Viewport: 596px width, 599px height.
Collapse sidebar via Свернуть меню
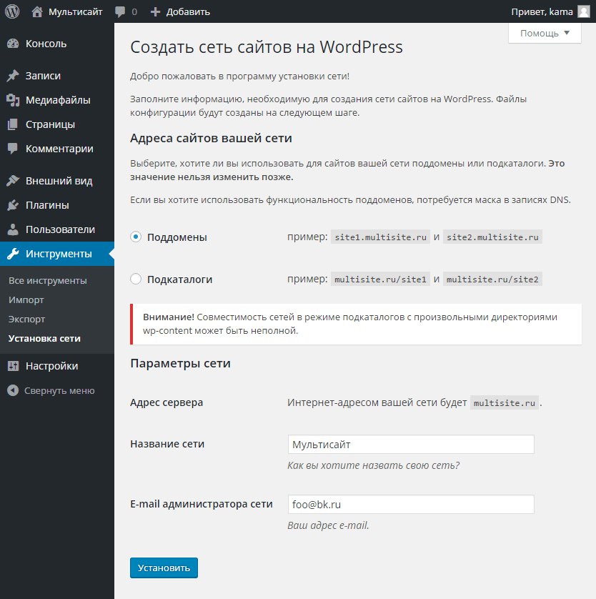pyautogui.click(x=51, y=390)
